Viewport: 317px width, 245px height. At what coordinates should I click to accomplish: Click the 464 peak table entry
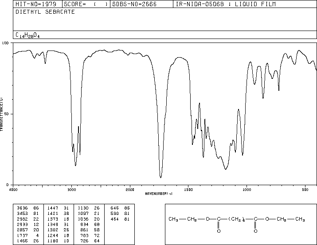[x=120, y=219]
